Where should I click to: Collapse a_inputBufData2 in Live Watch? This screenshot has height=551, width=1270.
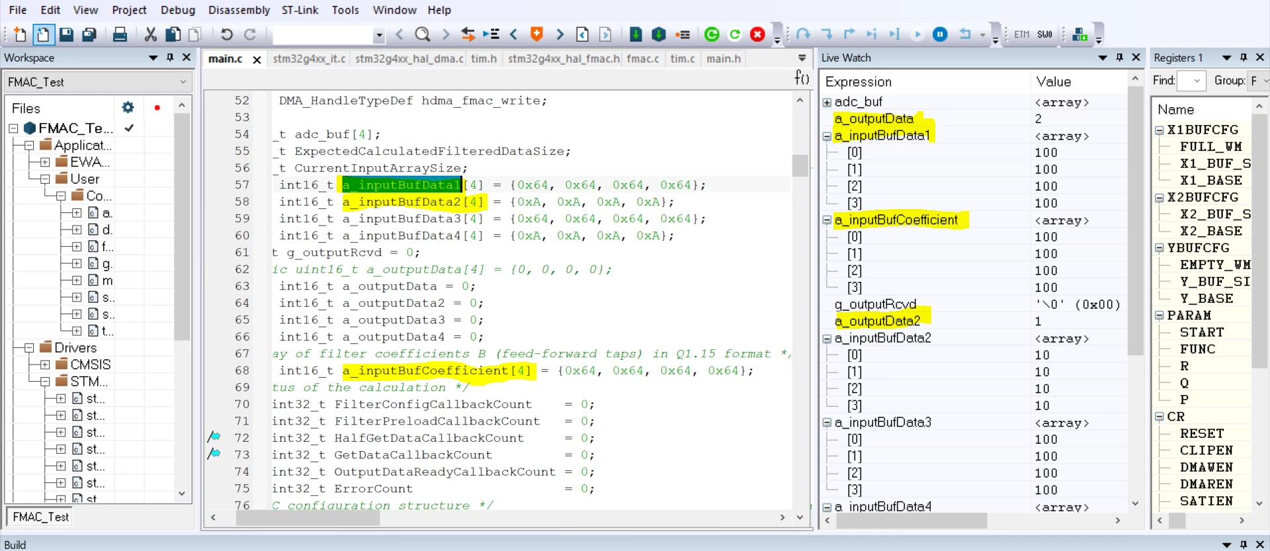click(x=827, y=339)
